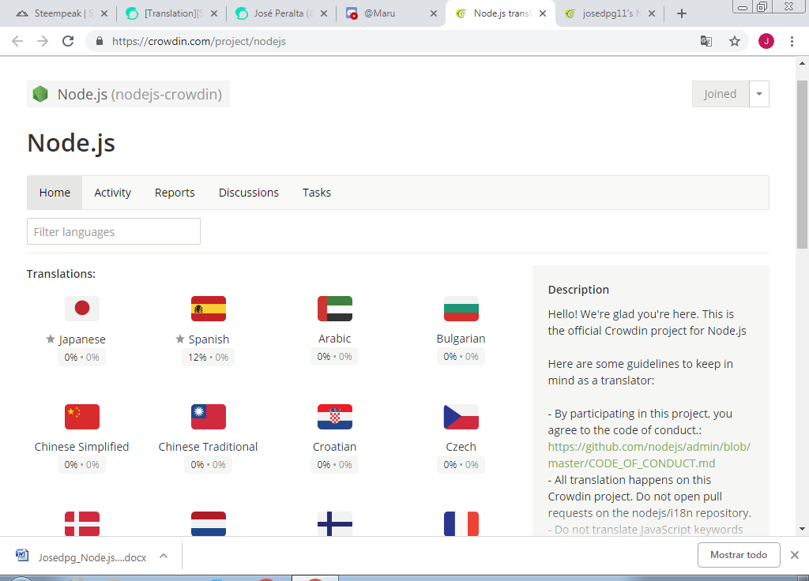Click the Translations: heading
Screen dimensions: 809x581
pyautogui.click(x=61, y=274)
